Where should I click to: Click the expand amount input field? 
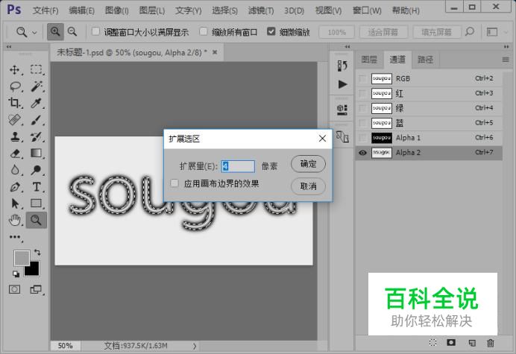(x=238, y=166)
